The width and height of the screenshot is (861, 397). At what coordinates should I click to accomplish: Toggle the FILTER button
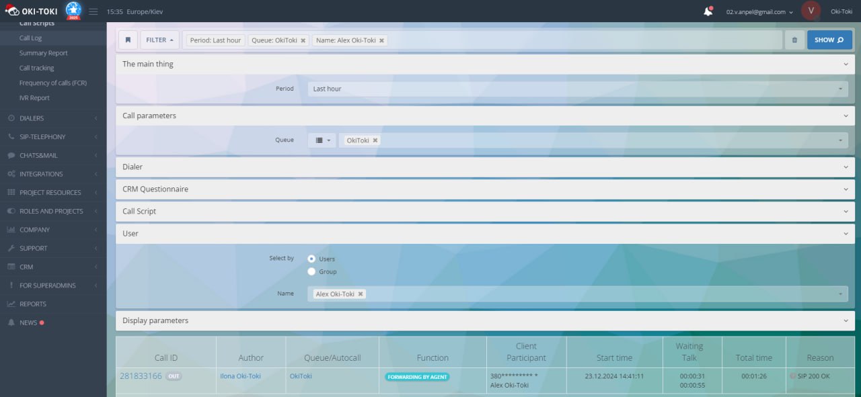159,40
